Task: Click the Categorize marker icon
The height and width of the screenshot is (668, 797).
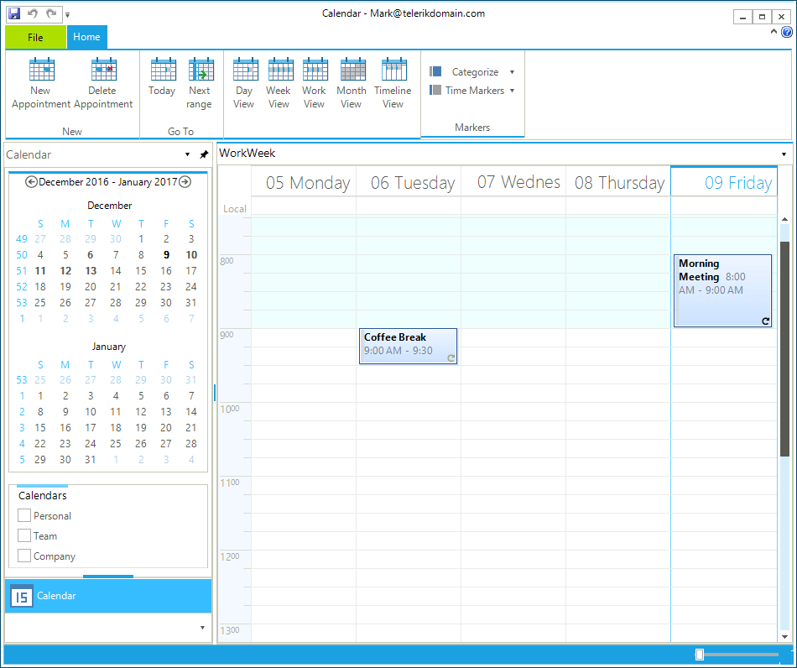Action: tap(435, 71)
